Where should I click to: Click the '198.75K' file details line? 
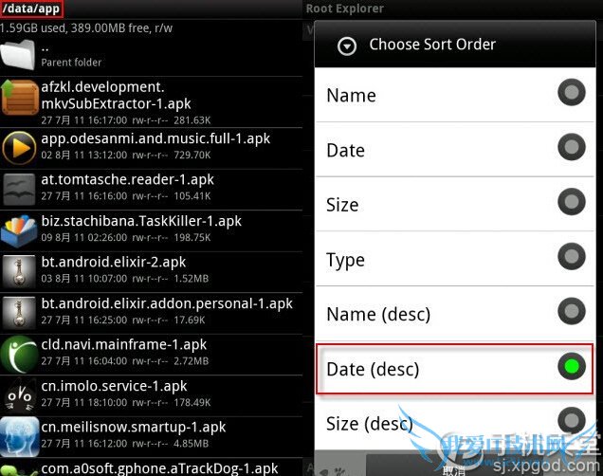(126, 238)
